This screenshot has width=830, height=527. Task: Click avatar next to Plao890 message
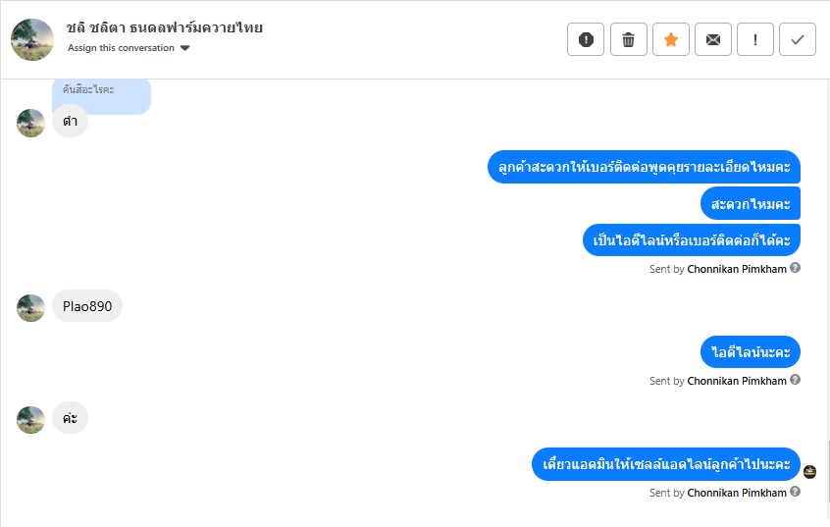[30, 308]
